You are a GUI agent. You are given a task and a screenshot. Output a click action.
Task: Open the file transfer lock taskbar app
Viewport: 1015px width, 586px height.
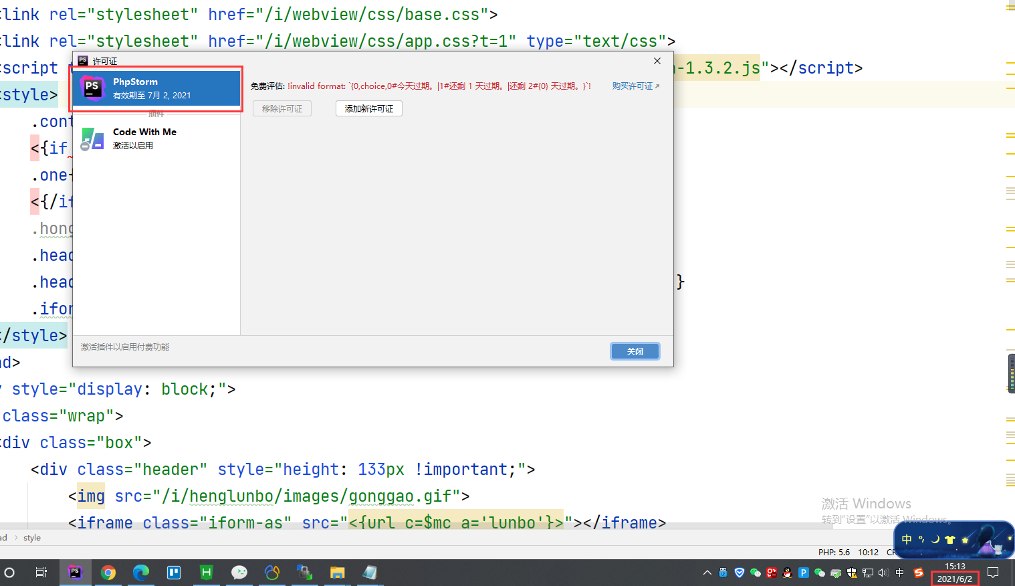[305, 573]
